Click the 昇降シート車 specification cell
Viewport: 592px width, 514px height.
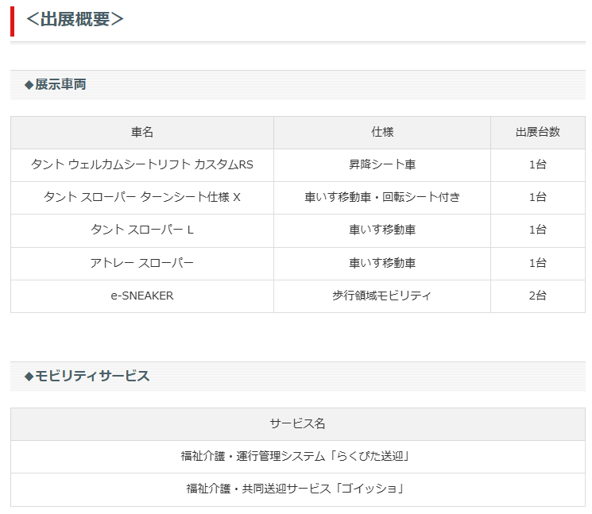click(x=381, y=164)
